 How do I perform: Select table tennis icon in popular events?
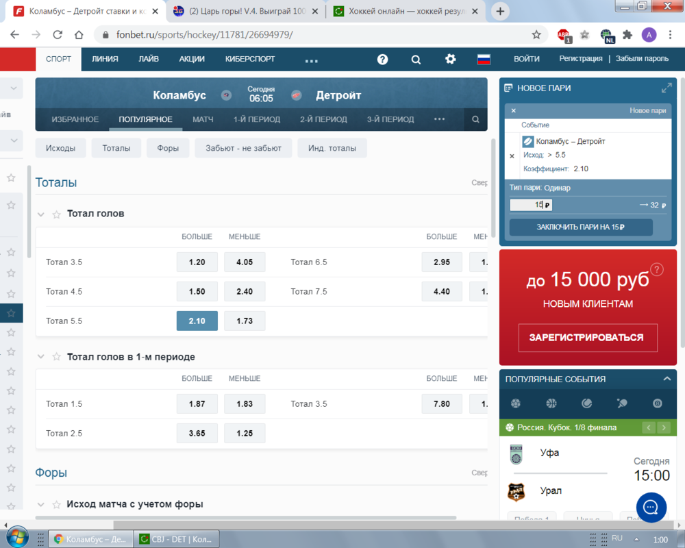pyautogui.click(x=622, y=403)
